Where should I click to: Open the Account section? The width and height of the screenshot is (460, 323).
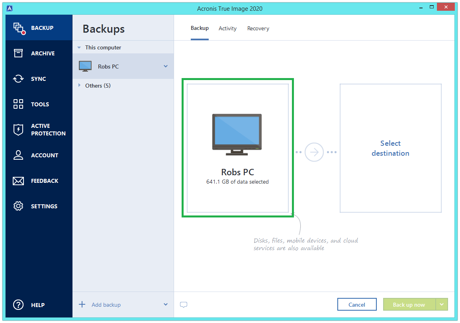[x=18, y=155]
